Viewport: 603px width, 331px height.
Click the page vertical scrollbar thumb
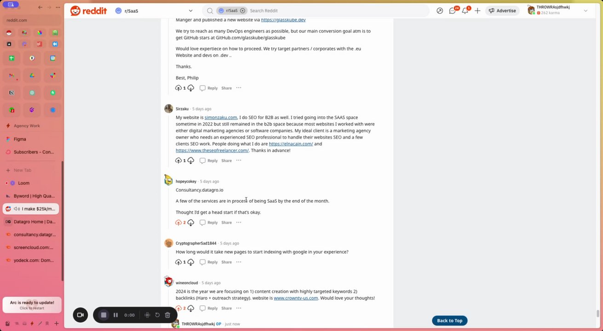coord(598,314)
